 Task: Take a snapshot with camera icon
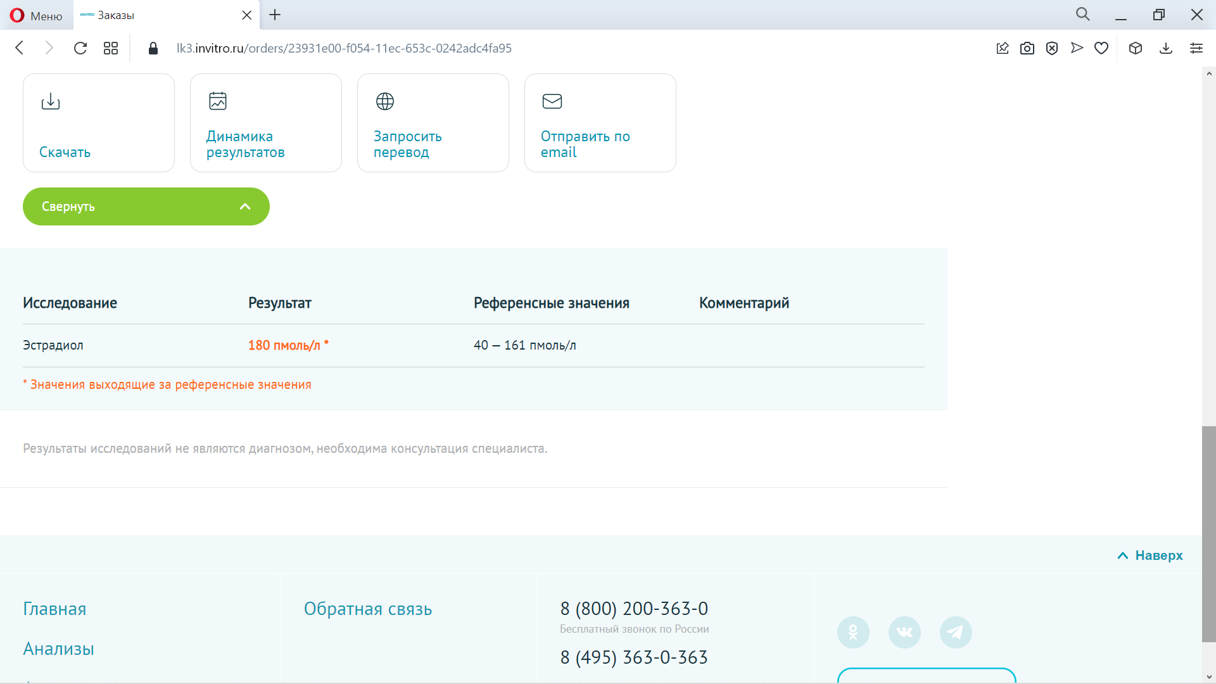tap(1027, 48)
